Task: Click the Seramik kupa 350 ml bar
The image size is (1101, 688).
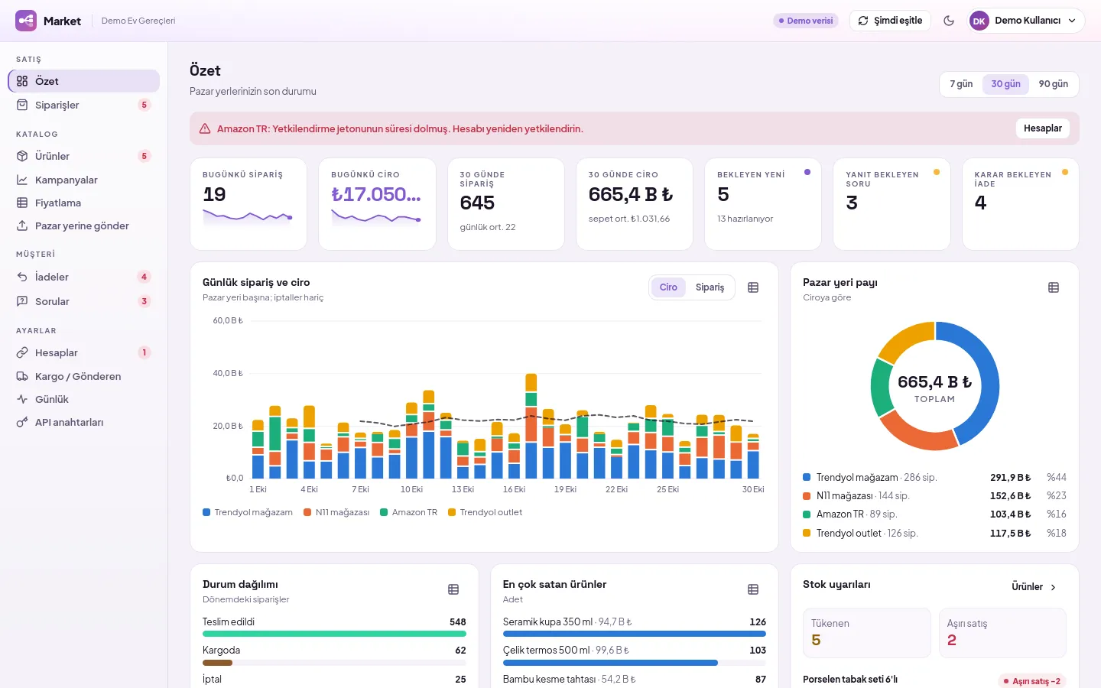Action: click(635, 634)
